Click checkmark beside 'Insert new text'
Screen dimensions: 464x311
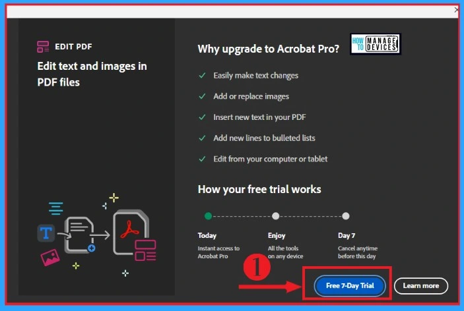tap(202, 117)
